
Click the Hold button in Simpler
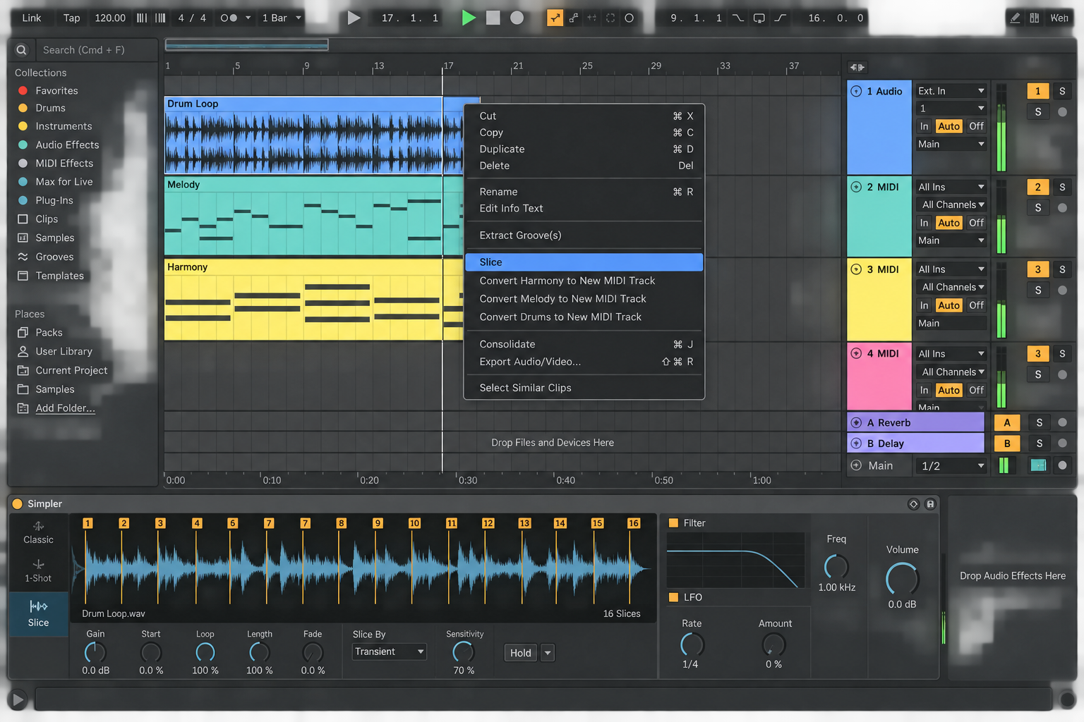521,653
